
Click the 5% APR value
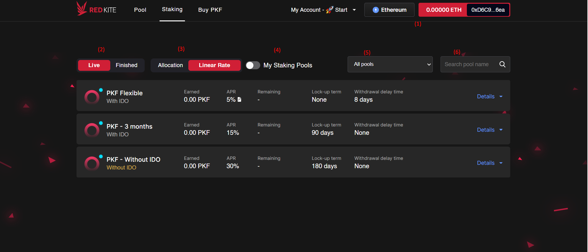point(231,100)
